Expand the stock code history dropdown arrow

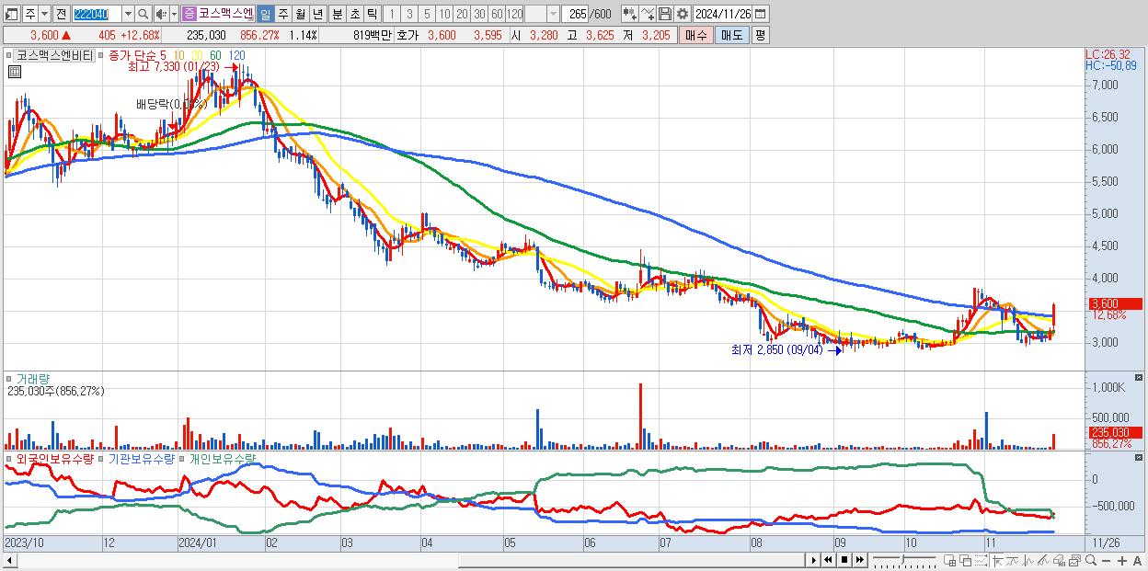coord(128,14)
